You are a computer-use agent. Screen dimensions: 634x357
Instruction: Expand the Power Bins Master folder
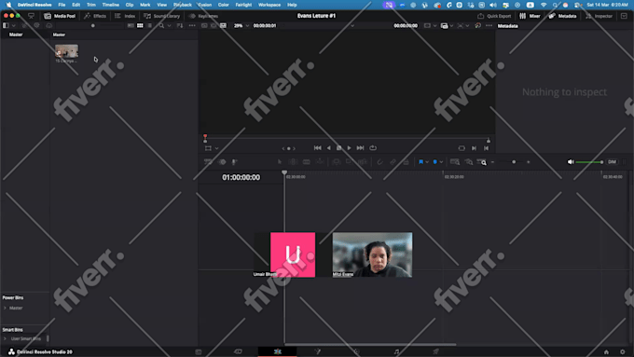pyautogui.click(x=5, y=309)
